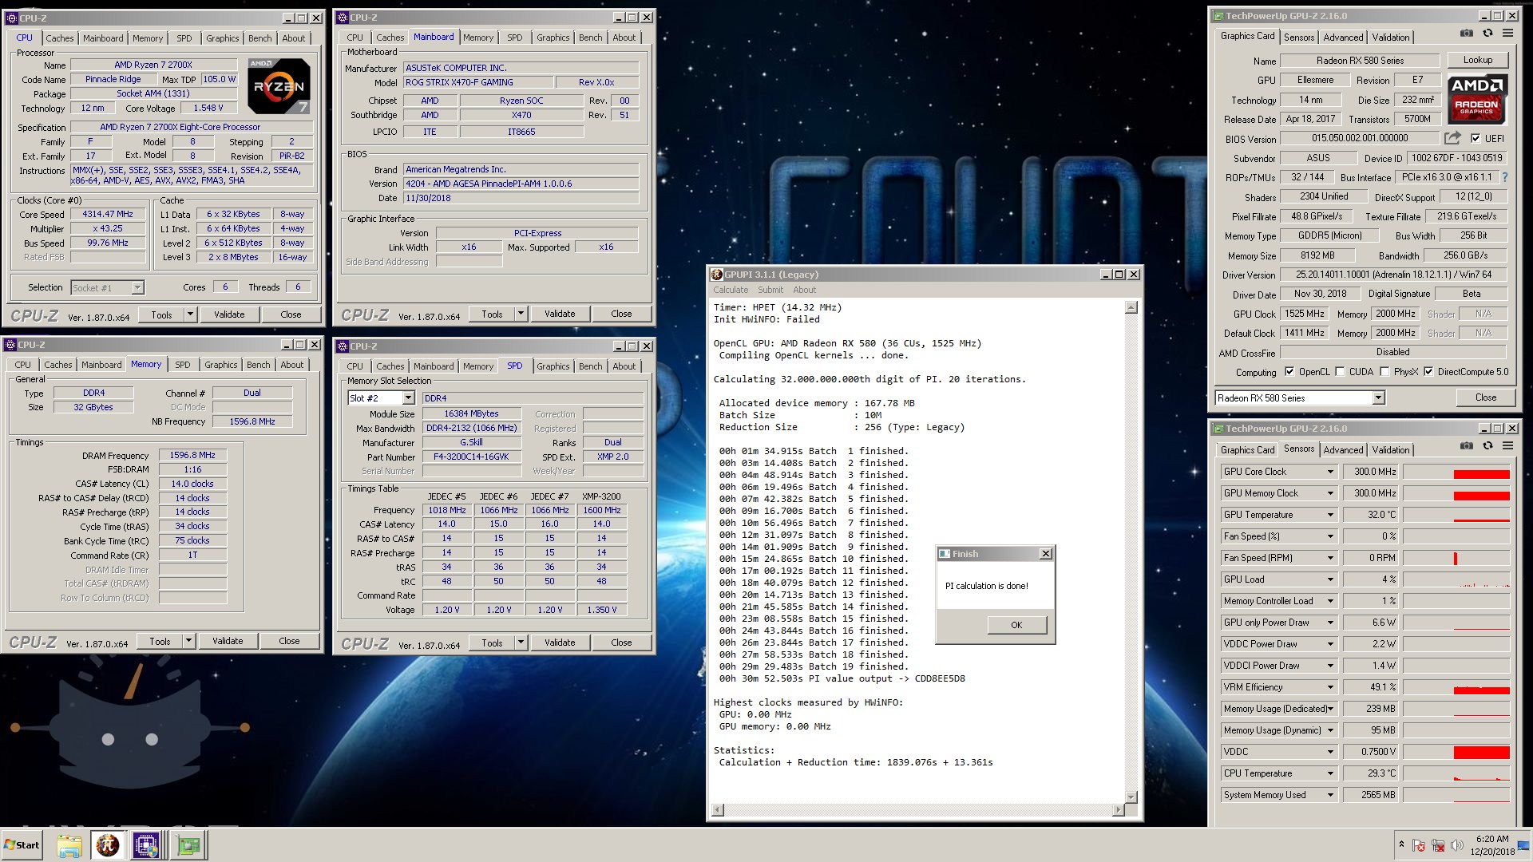Click the refresh icon in GPU-Z Sensors window
The width and height of the screenshot is (1533, 862).
click(1487, 446)
